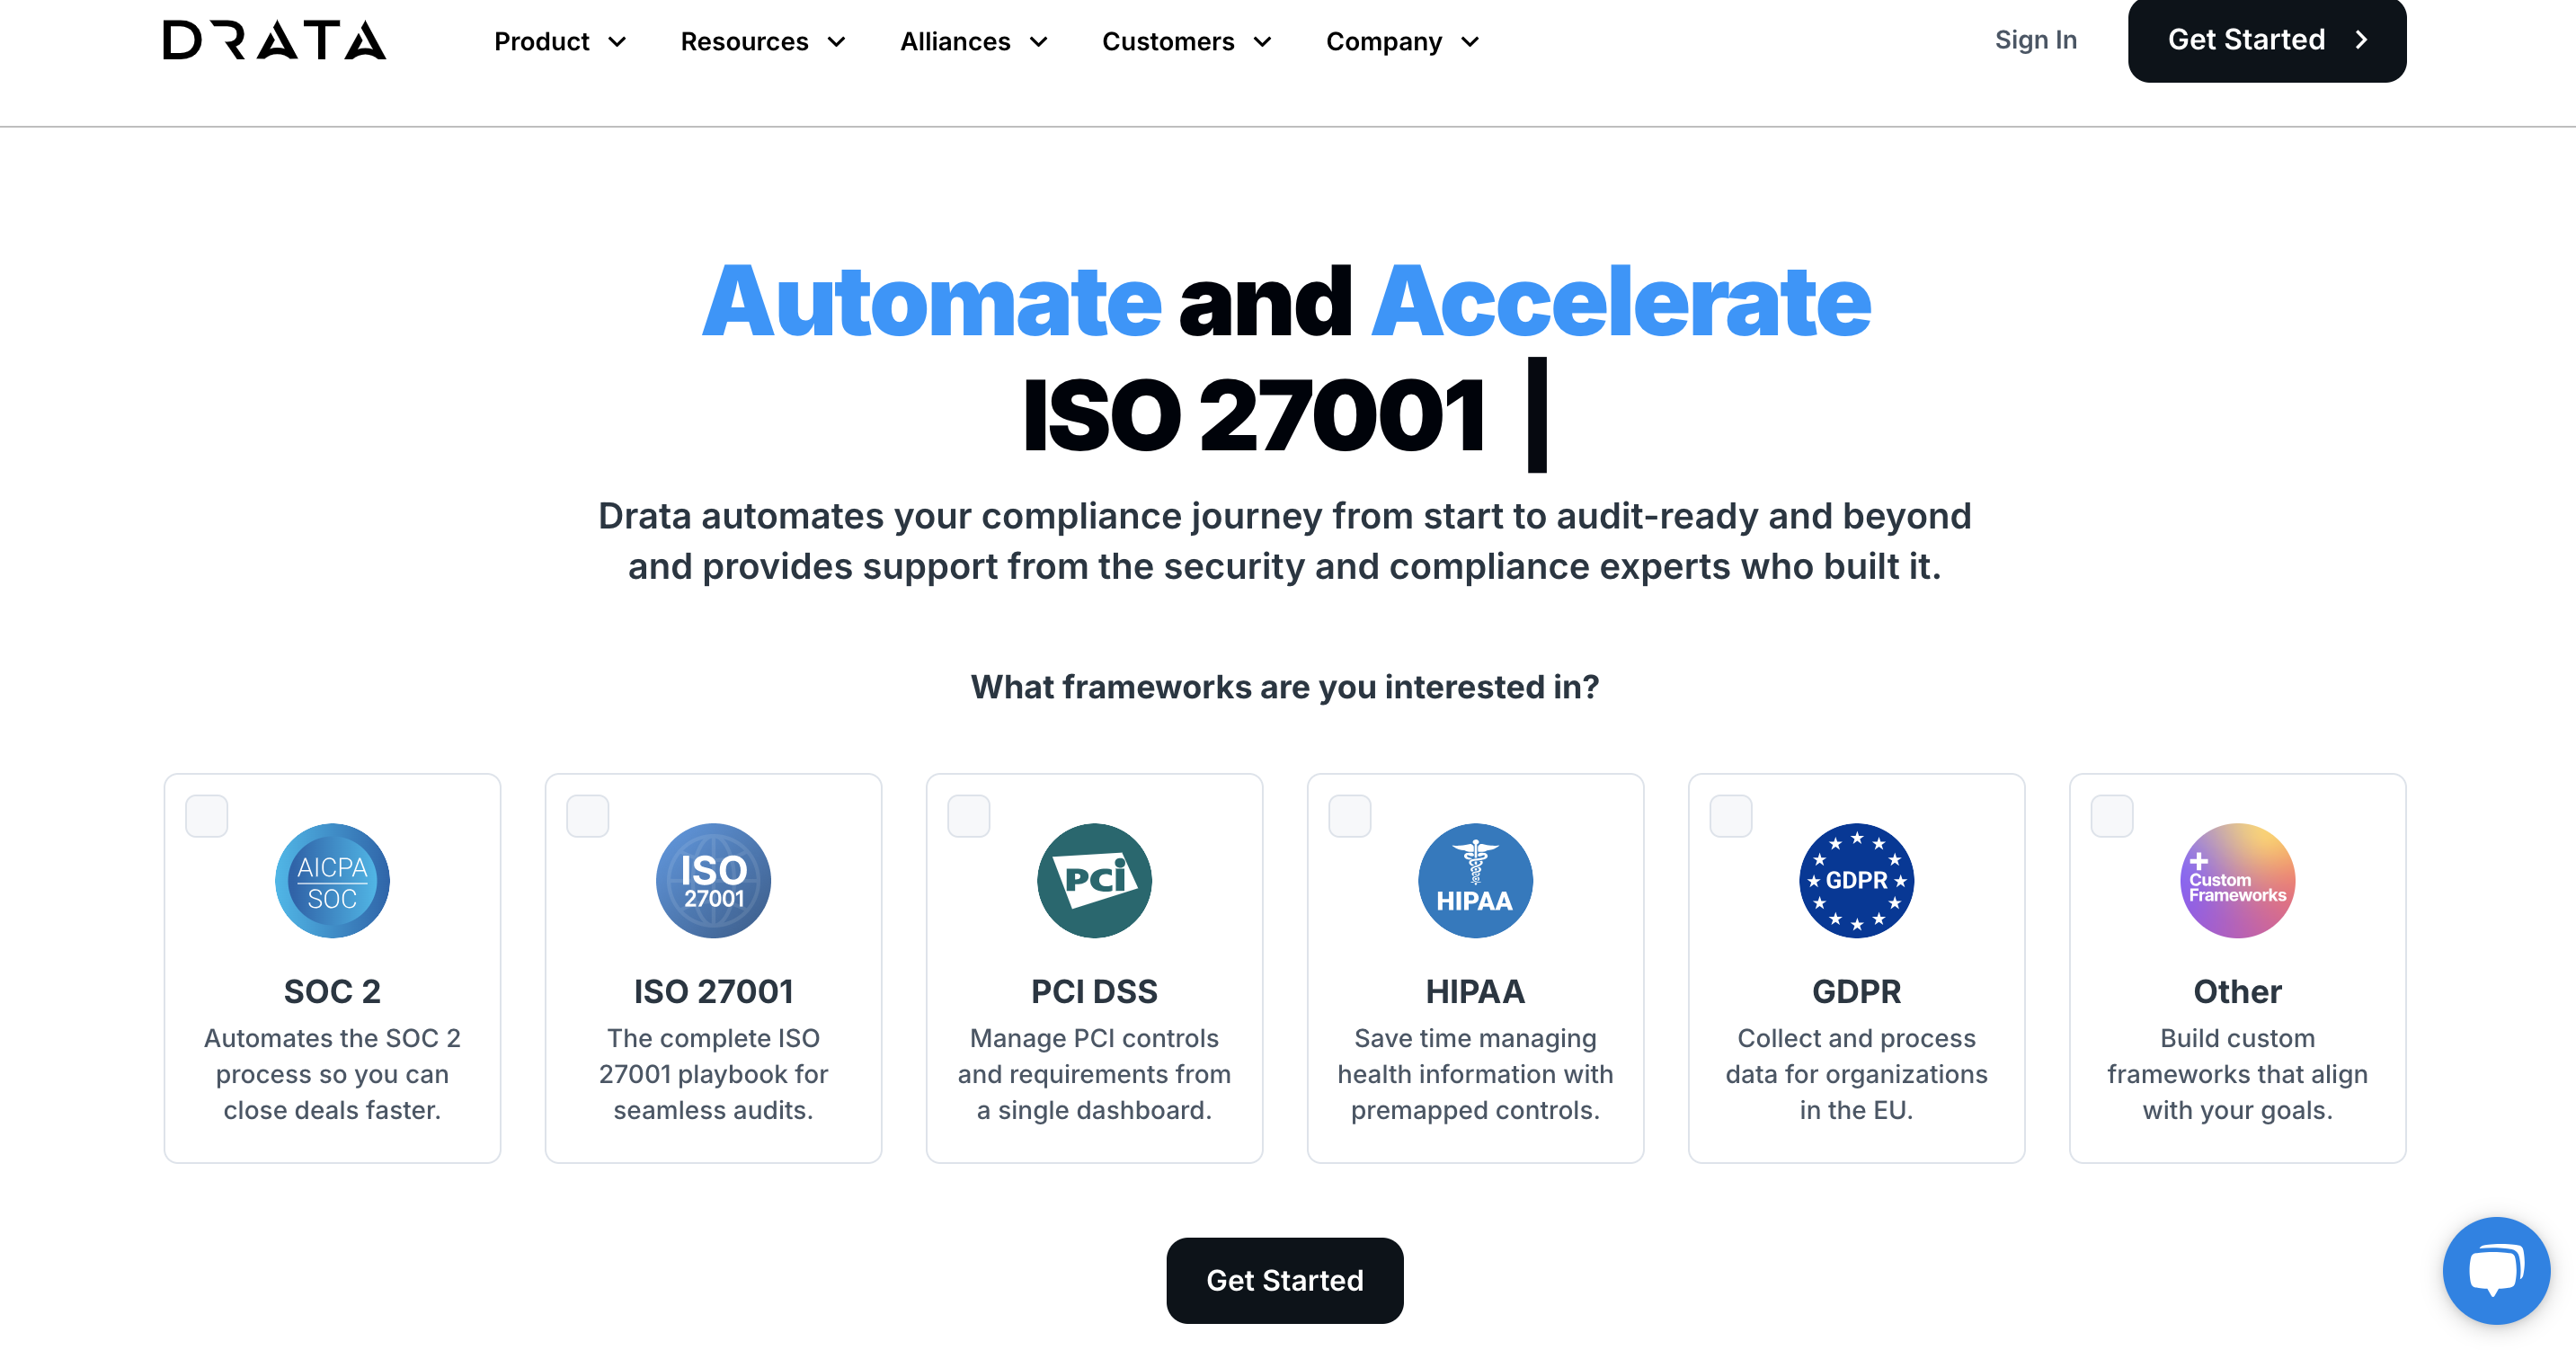Select the ISO 27001 circular badge
2576x1350 pixels.
click(x=713, y=880)
